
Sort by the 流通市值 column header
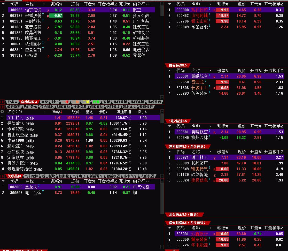coord(124,112)
